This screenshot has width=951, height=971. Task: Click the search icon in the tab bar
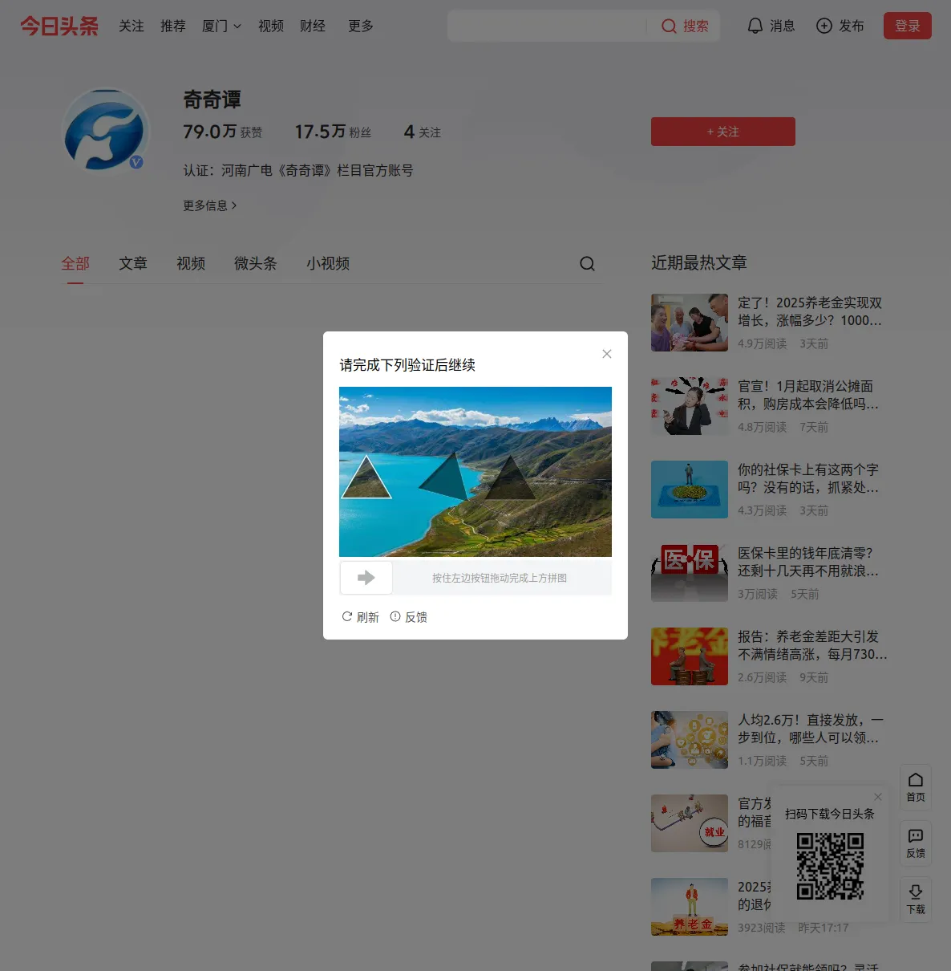click(x=587, y=264)
